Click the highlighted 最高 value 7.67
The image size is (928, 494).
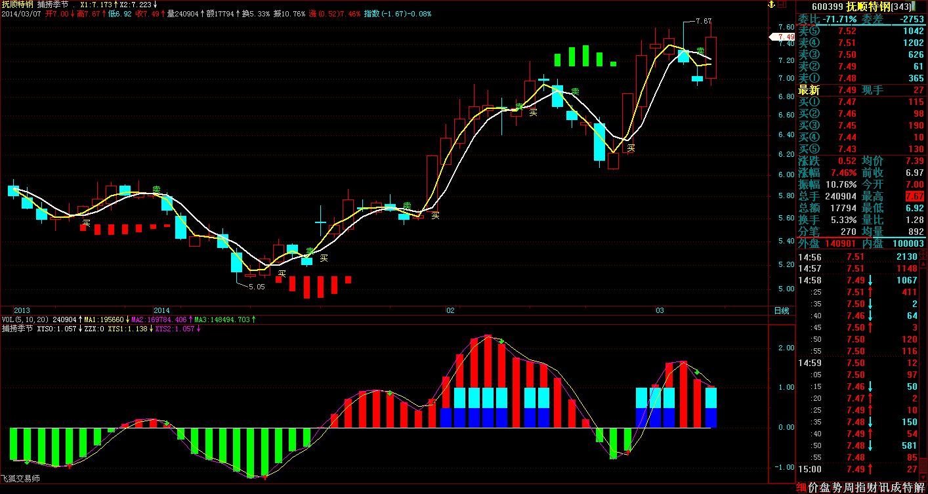point(915,196)
